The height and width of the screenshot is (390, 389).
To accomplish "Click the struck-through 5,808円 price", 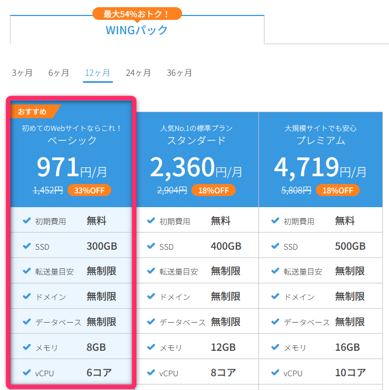I will click(296, 190).
